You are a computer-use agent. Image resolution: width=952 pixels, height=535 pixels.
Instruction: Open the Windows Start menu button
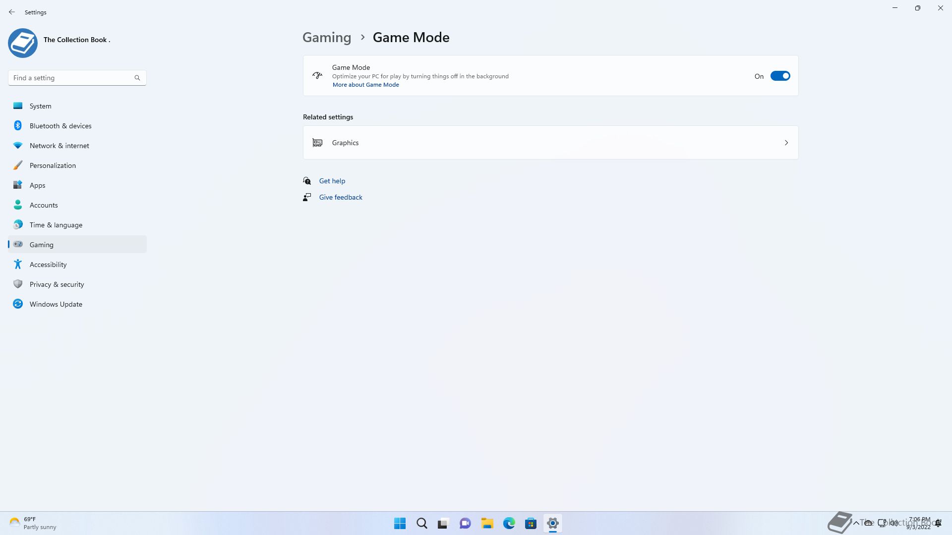coord(400,523)
